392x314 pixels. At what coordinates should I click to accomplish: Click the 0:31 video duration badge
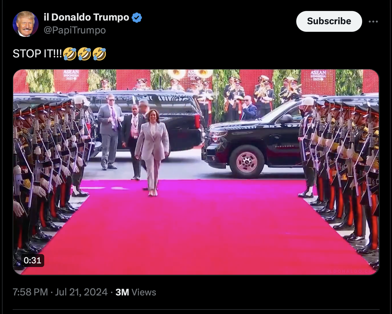(x=33, y=260)
